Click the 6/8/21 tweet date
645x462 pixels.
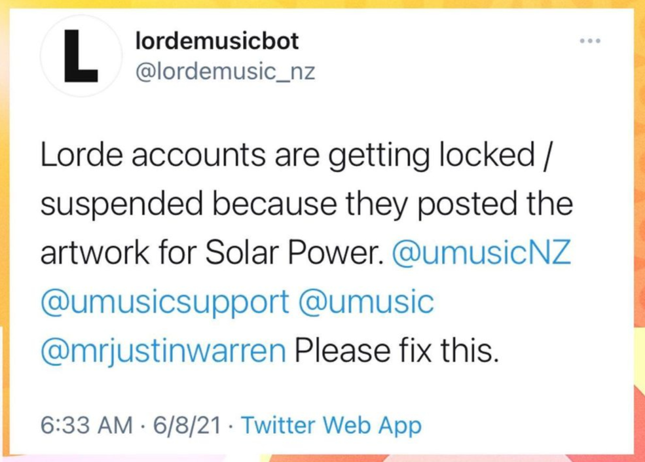click(187, 425)
